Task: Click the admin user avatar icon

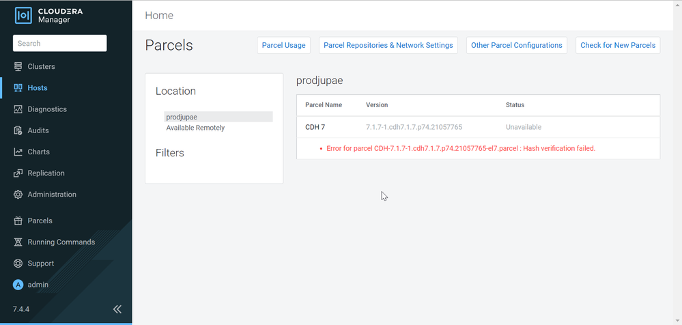Action: (x=18, y=285)
